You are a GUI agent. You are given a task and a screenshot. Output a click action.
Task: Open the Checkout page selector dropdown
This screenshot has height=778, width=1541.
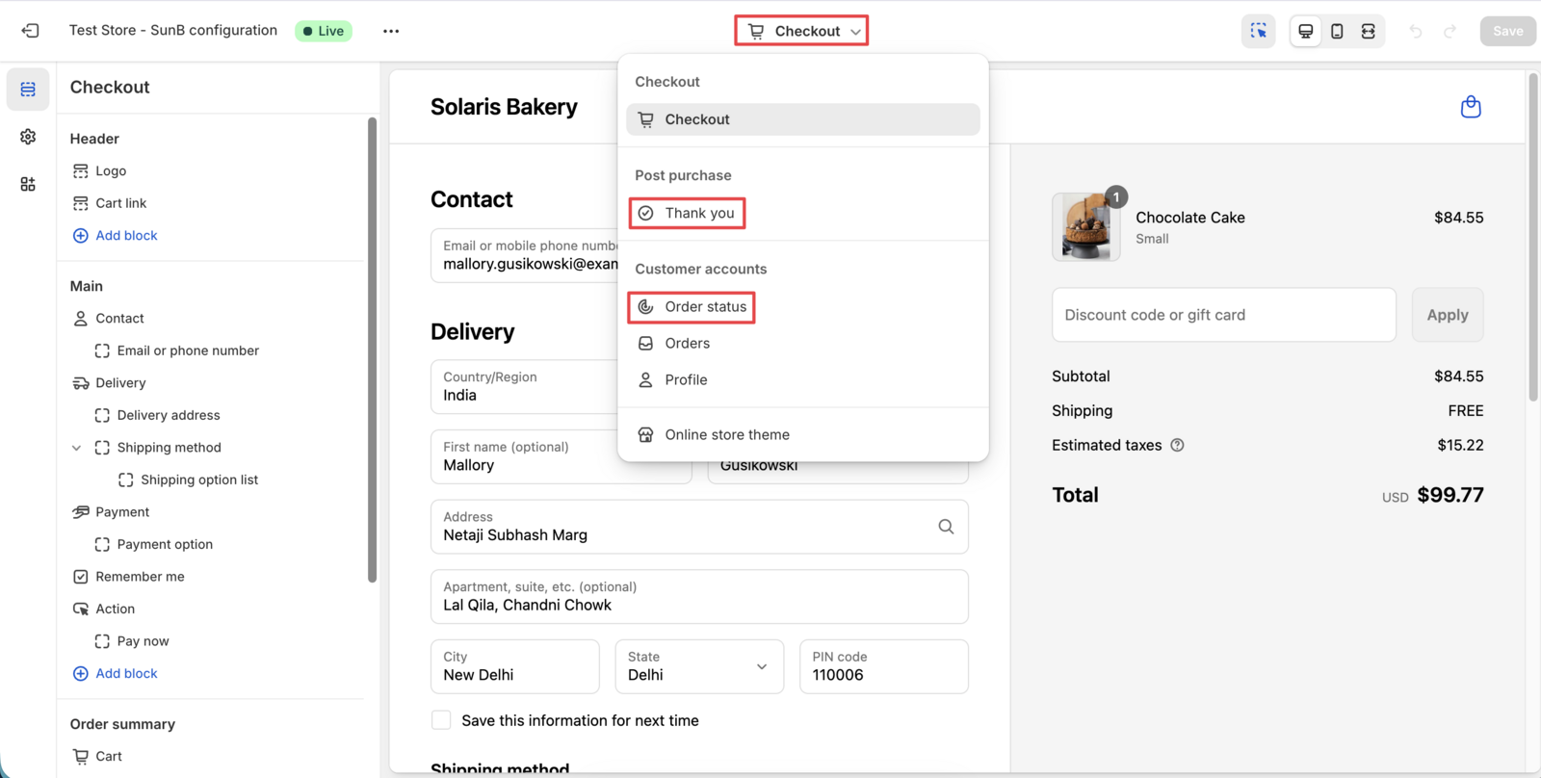(x=801, y=31)
